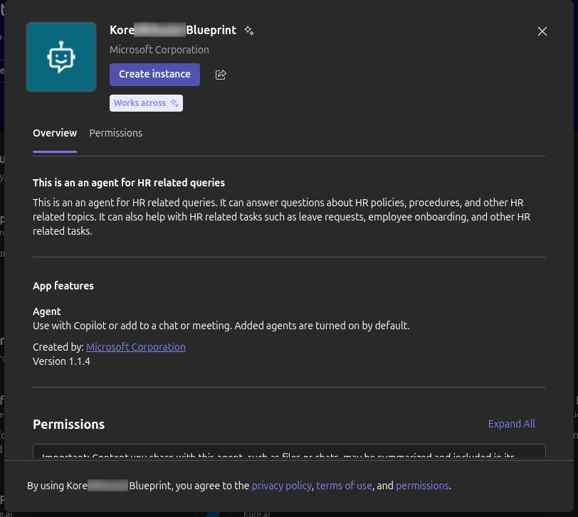The image size is (578, 517).
Task: Click the "Microsoft Corporation" publisher subtitle
Action: pos(159,50)
